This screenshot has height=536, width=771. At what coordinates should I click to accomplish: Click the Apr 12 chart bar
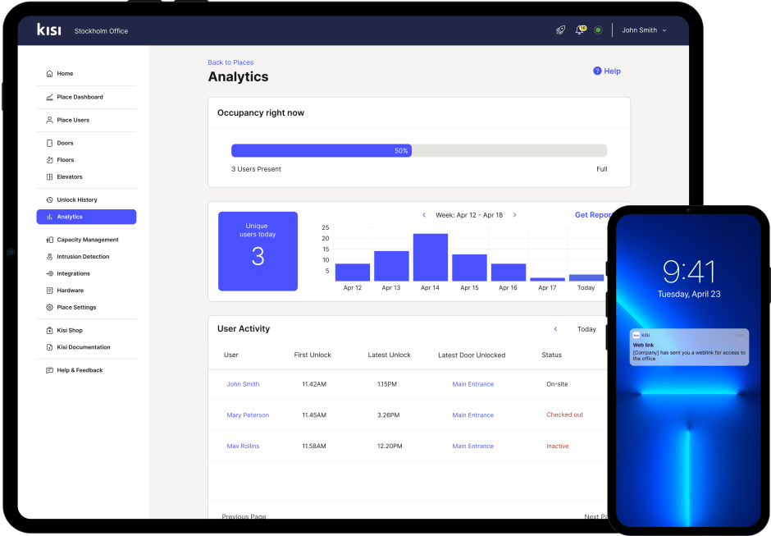pos(353,273)
